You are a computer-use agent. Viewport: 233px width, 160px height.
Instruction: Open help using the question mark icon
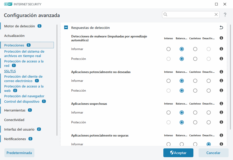[225, 15]
